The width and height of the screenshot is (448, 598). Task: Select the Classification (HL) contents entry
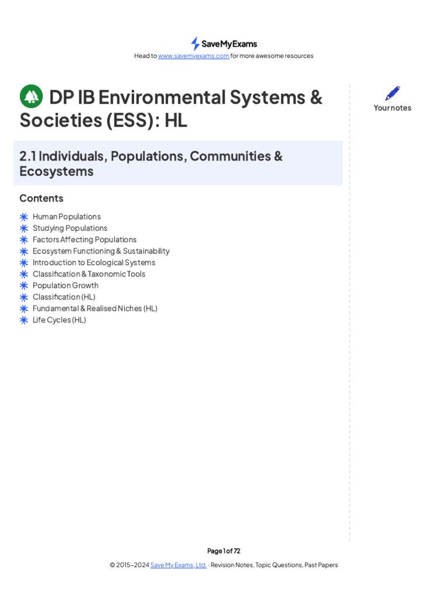pyautogui.click(x=64, y=297)
